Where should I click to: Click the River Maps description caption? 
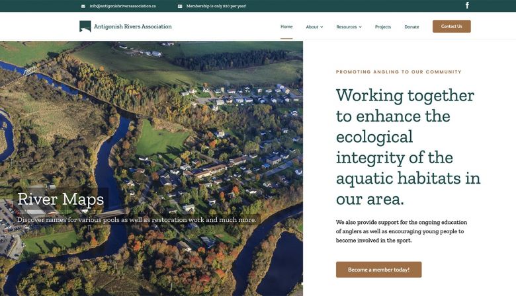[x=137, y=219]
